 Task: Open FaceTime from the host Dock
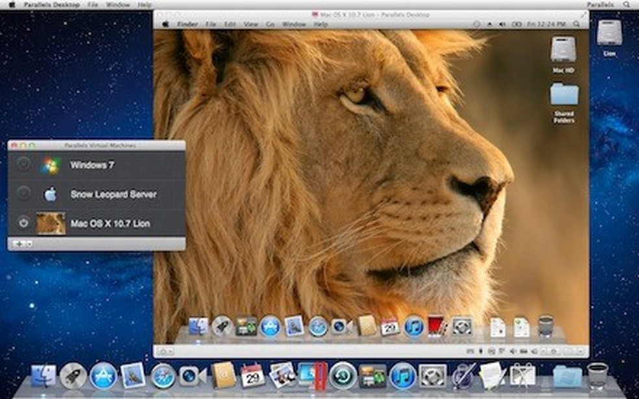190,375
